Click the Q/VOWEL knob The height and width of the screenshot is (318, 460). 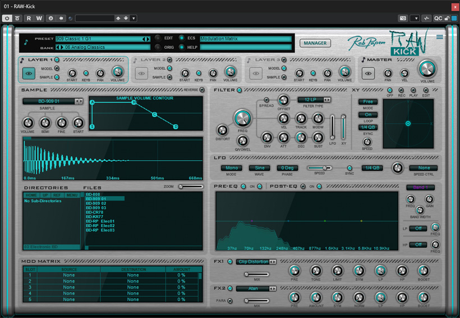click(242, 141)
